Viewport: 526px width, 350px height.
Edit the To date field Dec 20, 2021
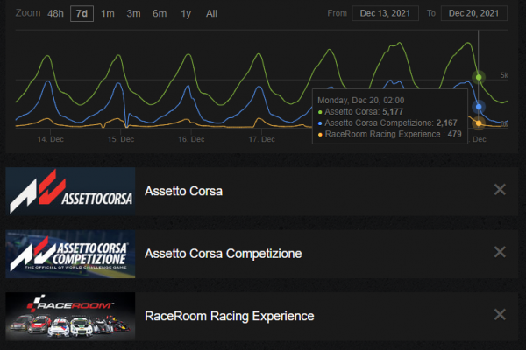coord(474,13)
